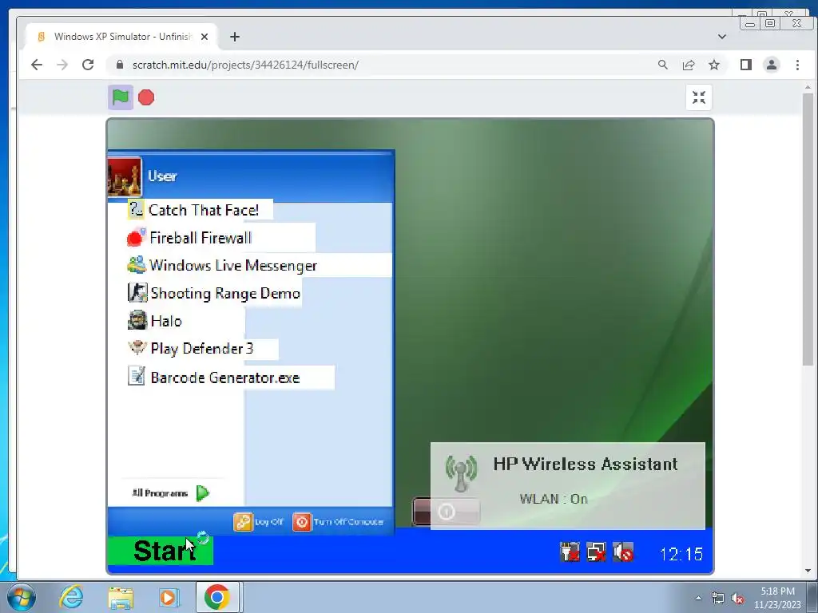The image size is (818, 613).
Task: Click the XP tray muted speaker icon
Action: click(623, 552)
